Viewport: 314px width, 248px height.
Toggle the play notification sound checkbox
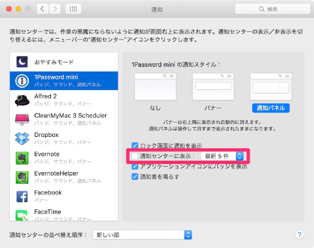pos(135,177)
